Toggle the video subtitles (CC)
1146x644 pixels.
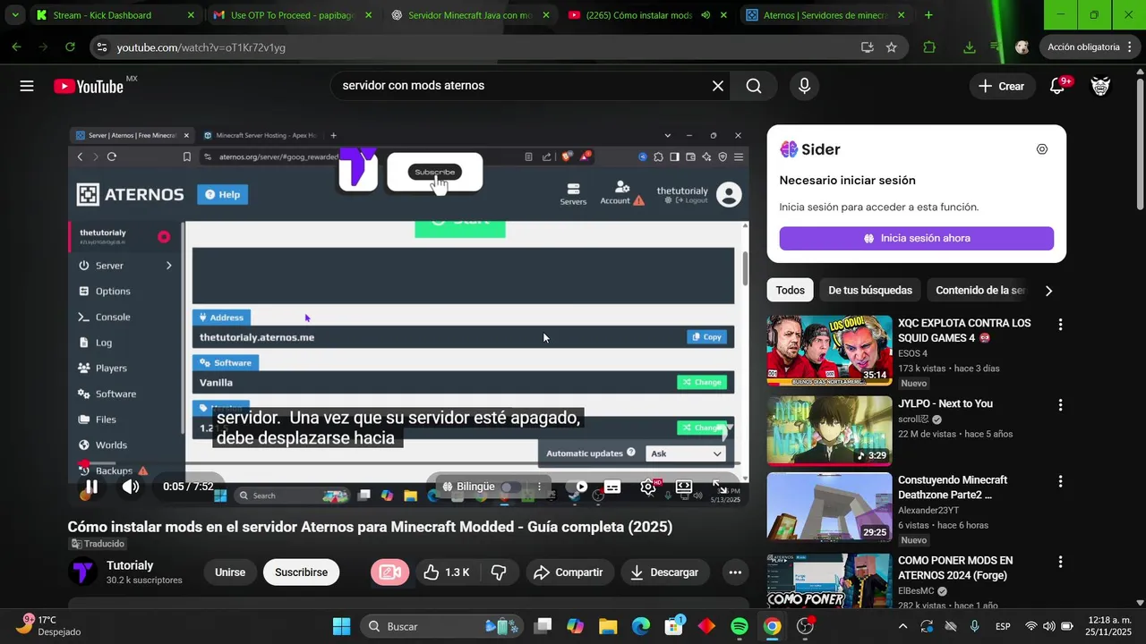pyautogui.click(x=612, y=487)
